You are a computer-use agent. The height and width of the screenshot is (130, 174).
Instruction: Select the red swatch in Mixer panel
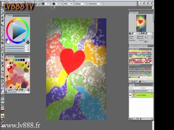7,60
